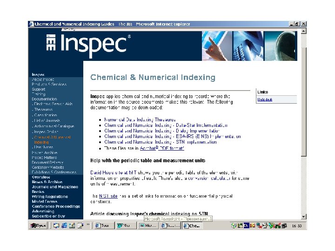
Task: Open the ESA-IRS Implementation indexing link
Action: pos(173,136)
